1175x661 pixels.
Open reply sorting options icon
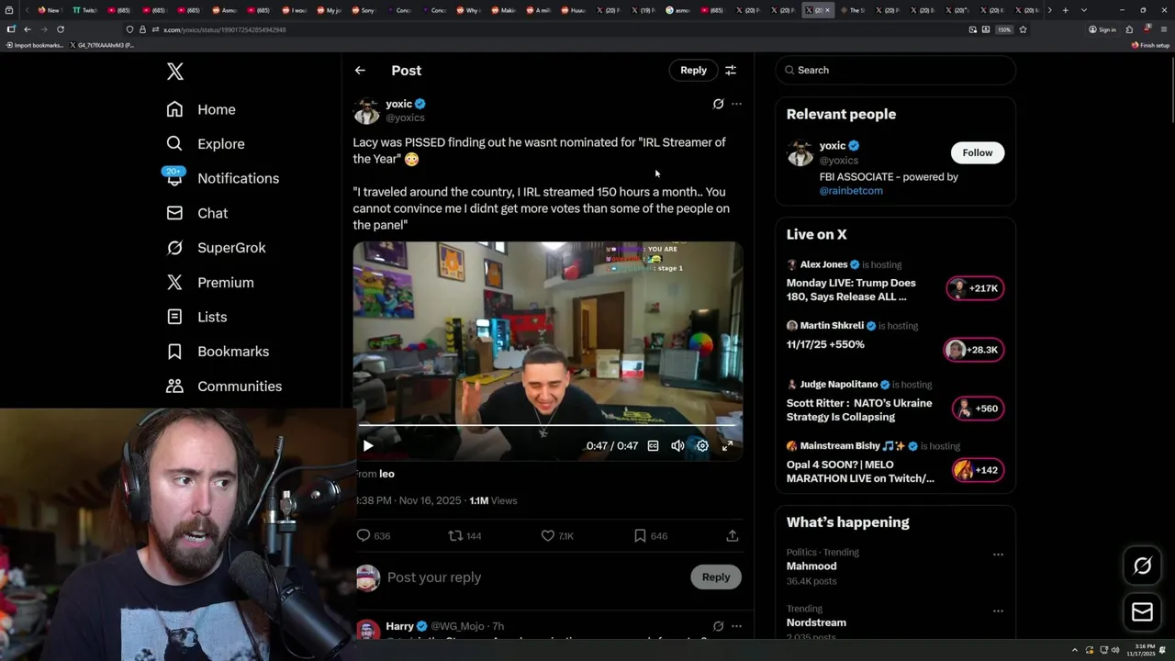click(x=731, y=70)
